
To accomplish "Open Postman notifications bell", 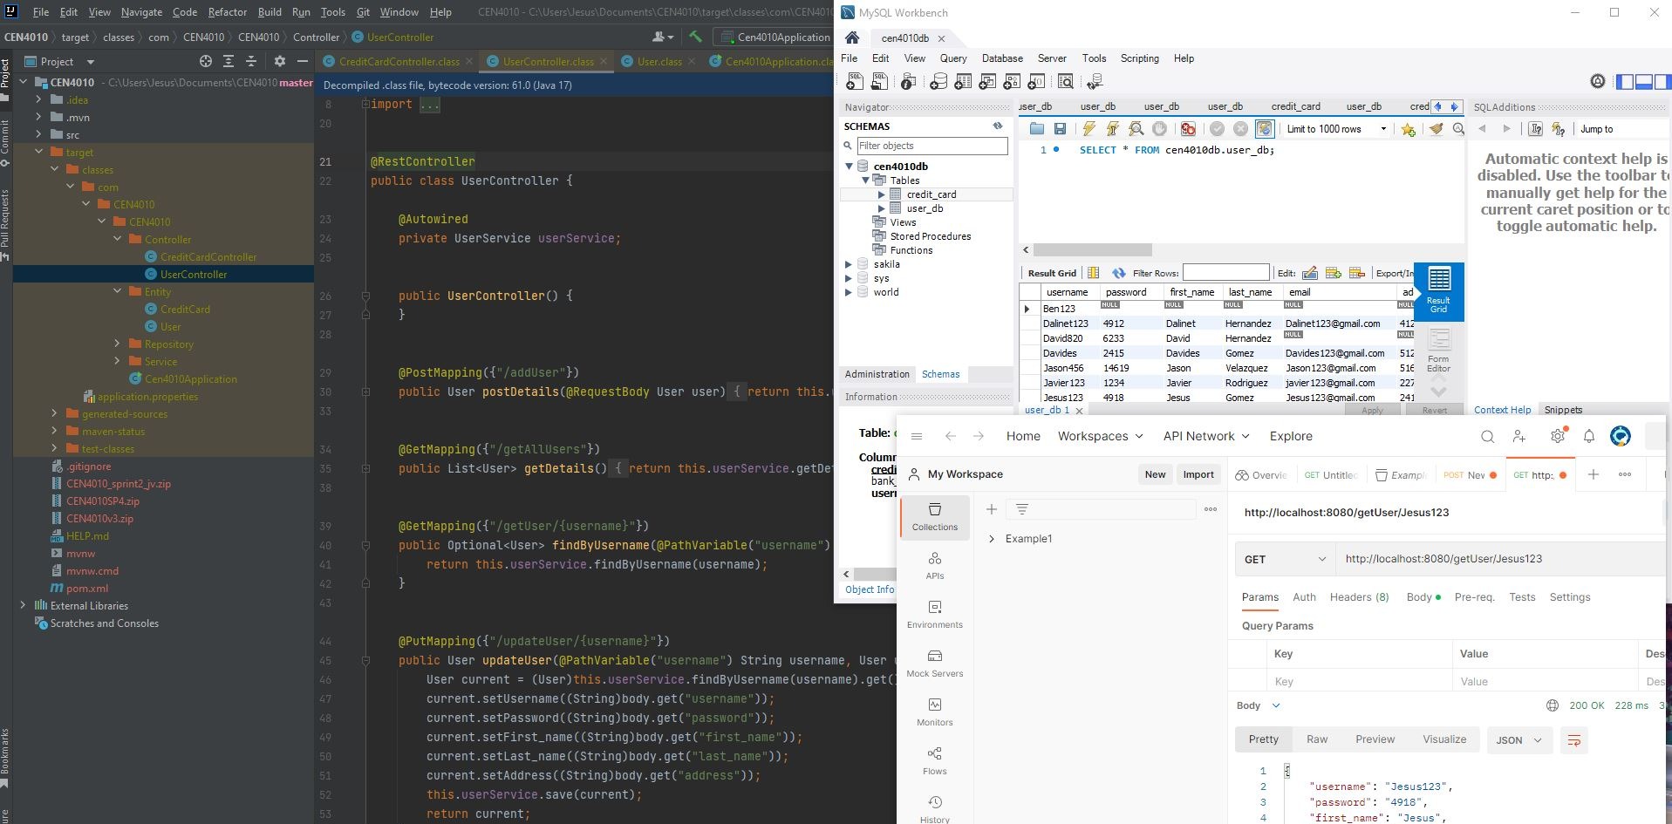I will coord(1588,436).
